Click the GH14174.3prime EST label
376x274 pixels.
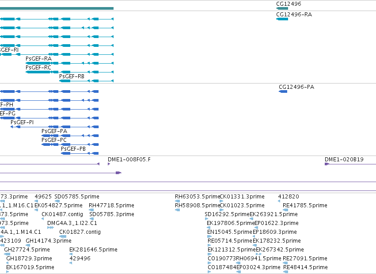tap(49, 241)
